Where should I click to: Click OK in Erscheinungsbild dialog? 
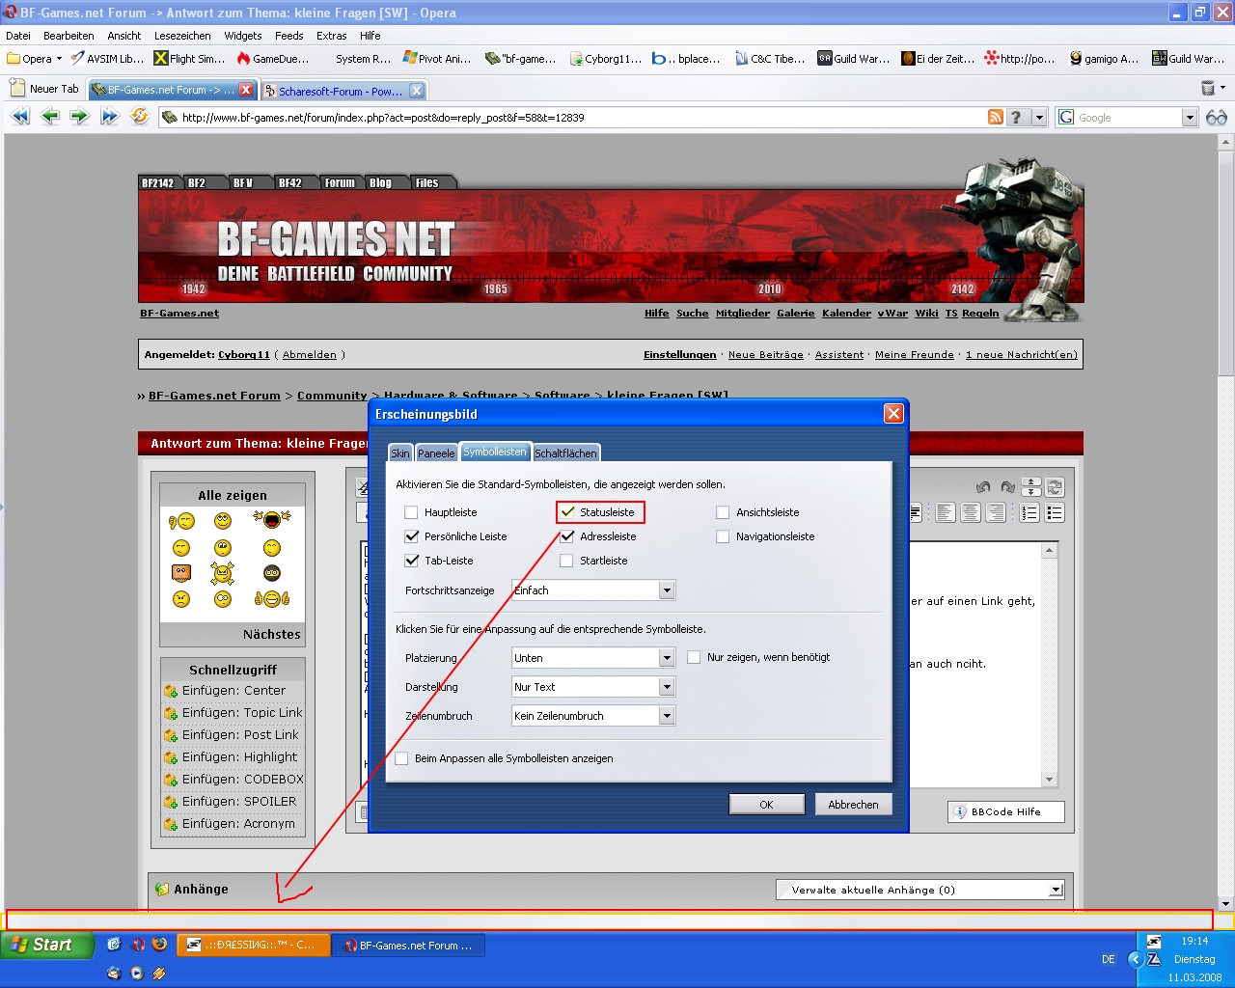766,805
